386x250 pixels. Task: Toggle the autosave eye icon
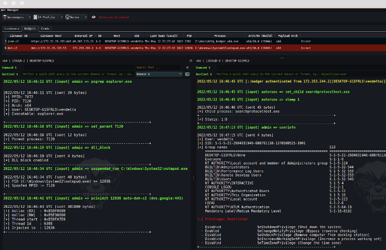tap(93, 17)
